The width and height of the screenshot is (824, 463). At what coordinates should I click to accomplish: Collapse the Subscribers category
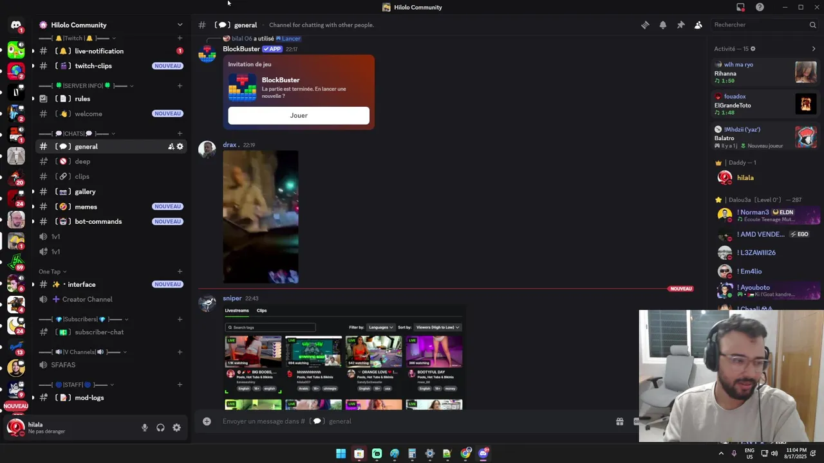tap(84, 320)
